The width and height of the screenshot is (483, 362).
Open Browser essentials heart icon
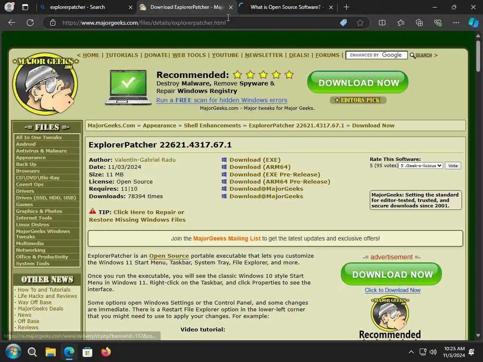pos(438,23)
